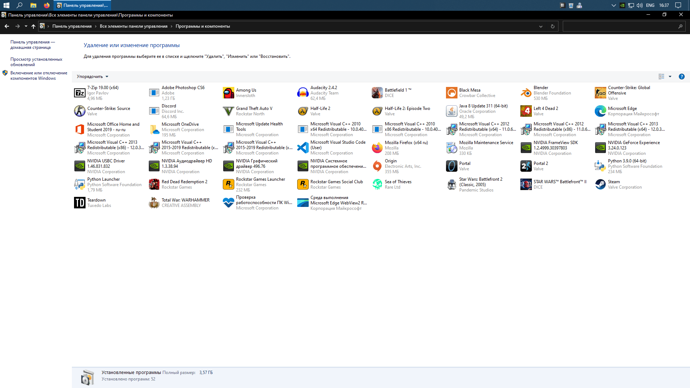
Task: Change the view layout button
Action: (661, 77)
